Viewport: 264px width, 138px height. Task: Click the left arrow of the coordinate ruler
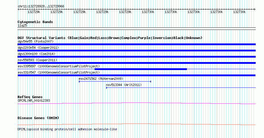pos(18,9)
